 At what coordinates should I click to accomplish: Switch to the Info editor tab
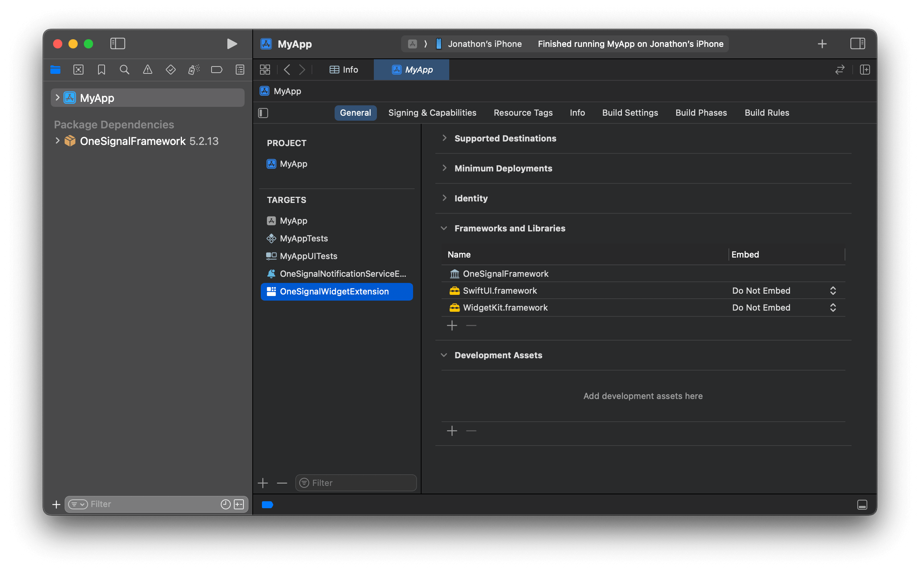click(344, 70)
